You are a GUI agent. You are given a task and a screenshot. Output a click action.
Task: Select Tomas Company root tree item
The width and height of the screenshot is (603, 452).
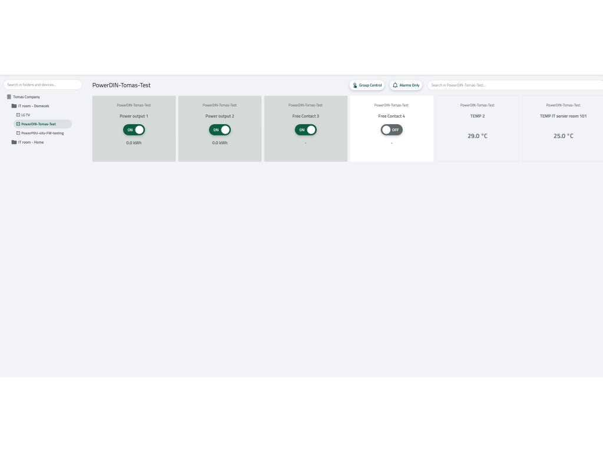click(x=24, y=97)
